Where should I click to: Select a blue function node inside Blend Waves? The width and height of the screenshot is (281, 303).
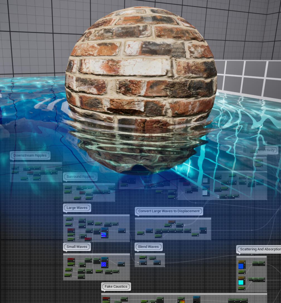pos(143,263)
